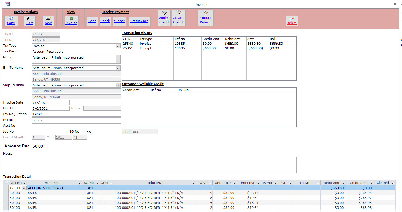The image size is (402, 212).
Task: Click the Due Date field
Action: tap(51, 108)
